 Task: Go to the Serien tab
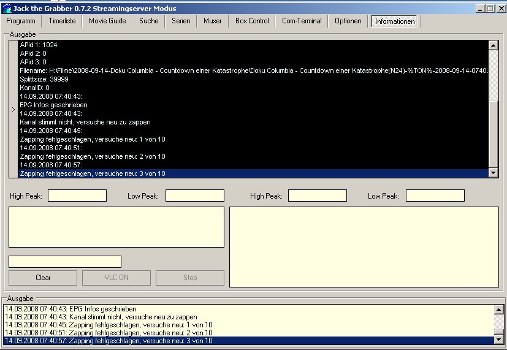click(180, 21)
